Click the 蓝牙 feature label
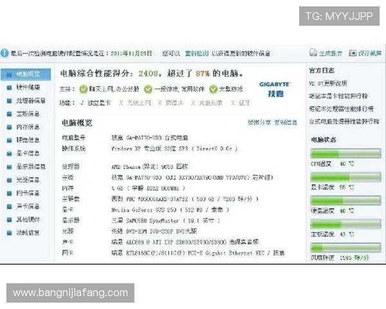The width and height of the screenshot is (386, 309). coord(244,103)
